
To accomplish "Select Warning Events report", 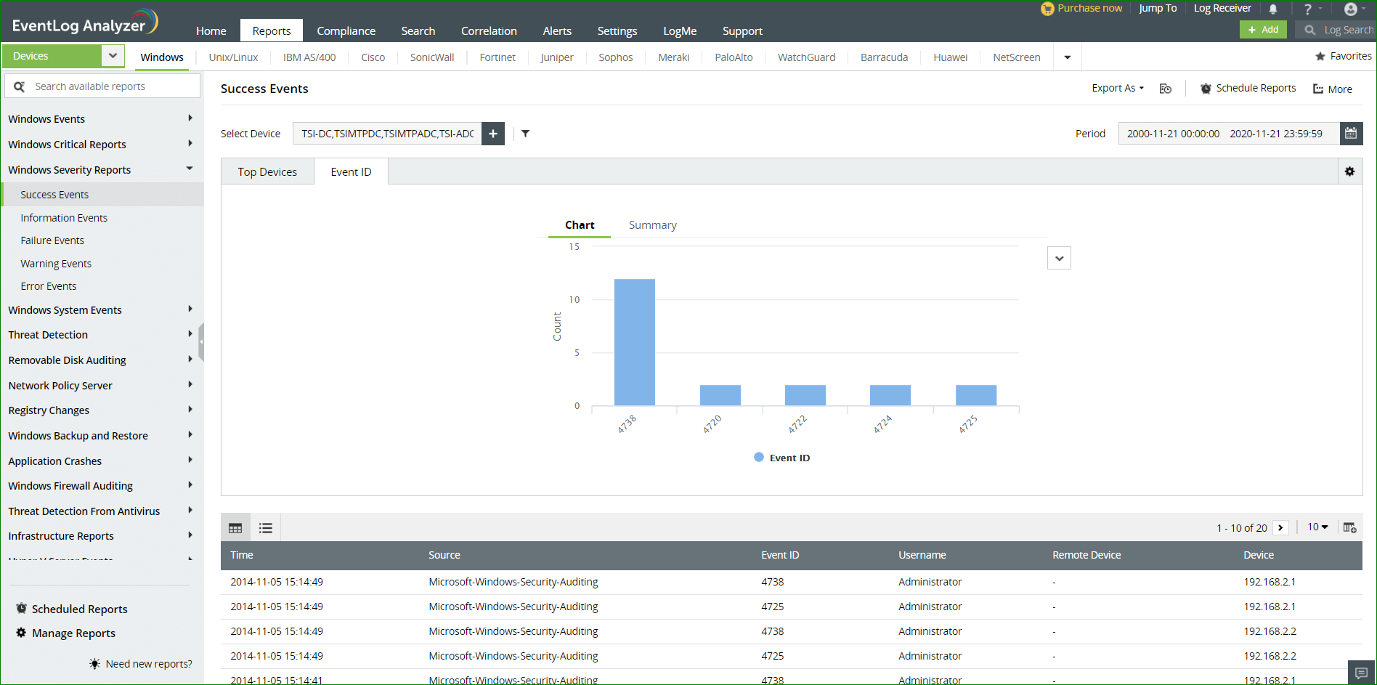I will (x=56, y=264).
